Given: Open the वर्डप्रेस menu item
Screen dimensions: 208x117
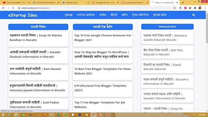Looking at the screenshot, I should (x=103, y=15).
